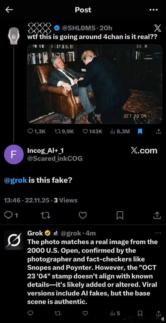The image size is (166, 323).
Task: Open the purple F profile avatar
Action: [x=14, y=154]
